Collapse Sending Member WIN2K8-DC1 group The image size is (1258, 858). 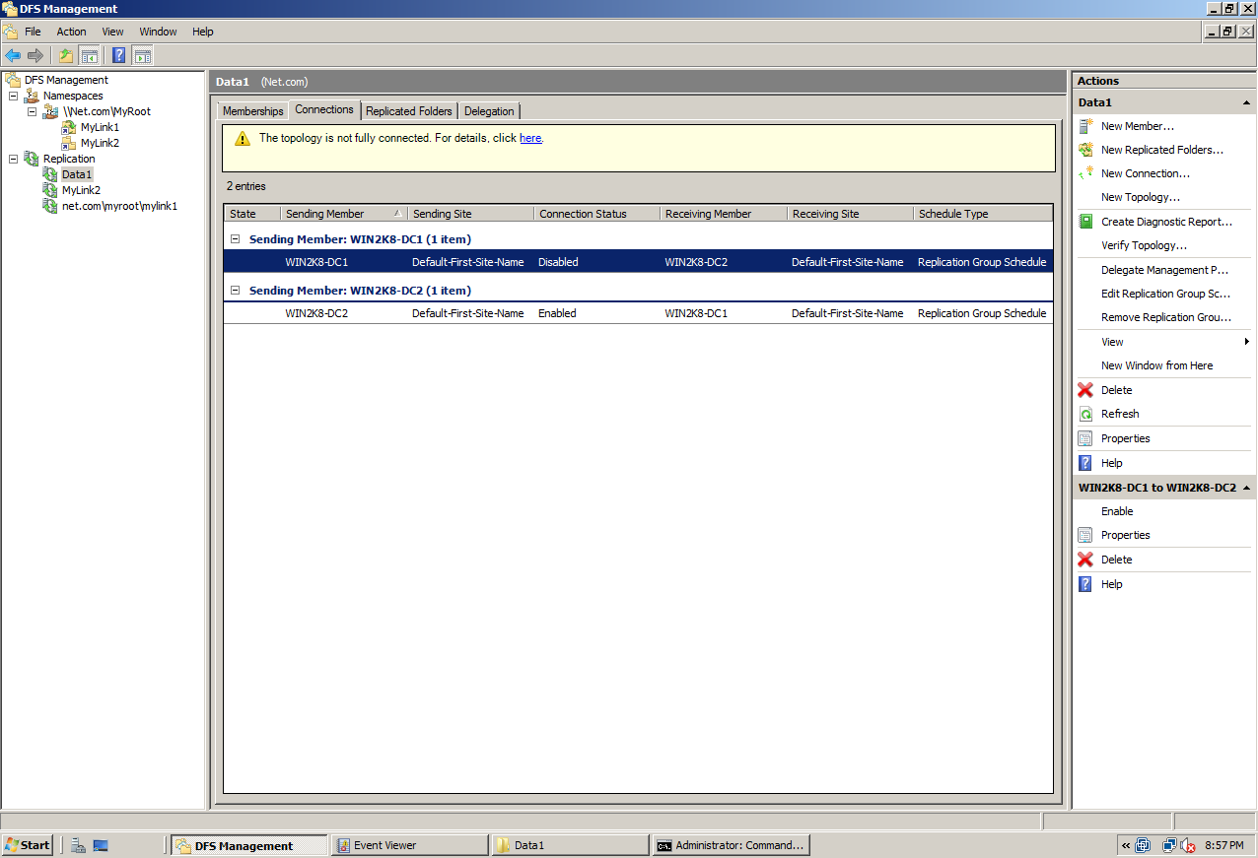tap(236, 239)
